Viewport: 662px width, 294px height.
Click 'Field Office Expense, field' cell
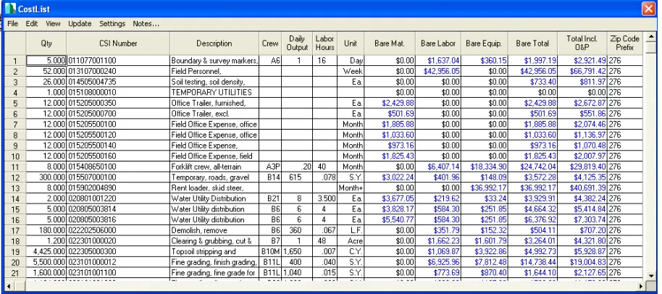(x=214, y=156)
